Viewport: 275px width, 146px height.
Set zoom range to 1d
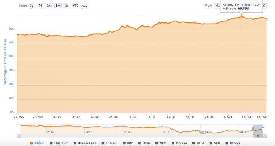point(31,6)
